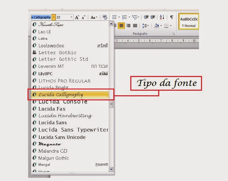Image resolution: width=228 pixels, height=181 pixels.
Task: Click the font name input field
Action: tap(41, 17)
